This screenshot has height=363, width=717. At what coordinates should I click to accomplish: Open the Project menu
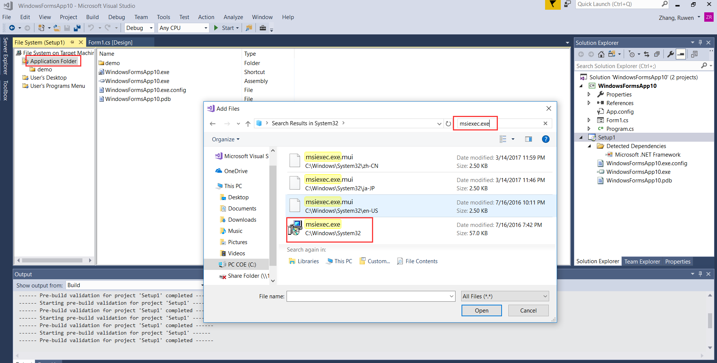(x=69, y=17)
